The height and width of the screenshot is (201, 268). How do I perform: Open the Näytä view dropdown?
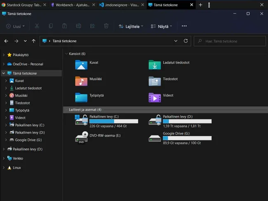coord(161,26)
